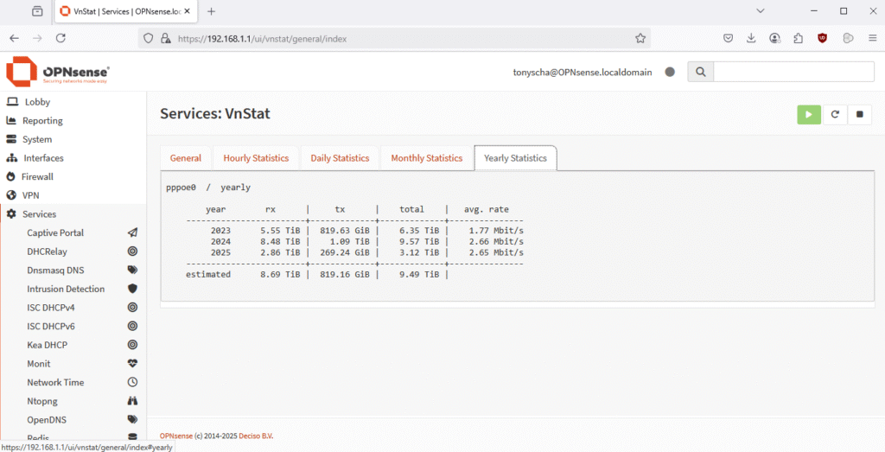Open the browser downloads panel

(751, 38)
